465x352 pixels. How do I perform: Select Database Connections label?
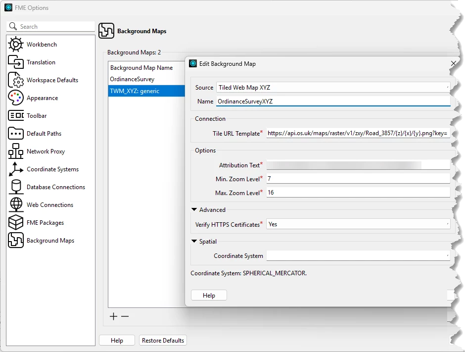pos(56,187)
